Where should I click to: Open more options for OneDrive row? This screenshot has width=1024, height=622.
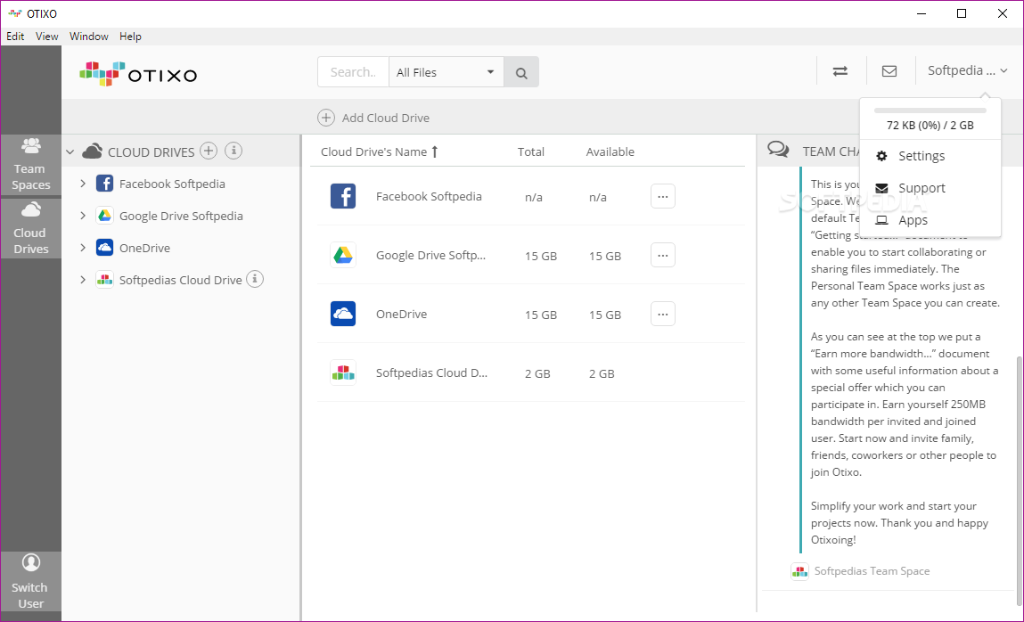(663, 314)
